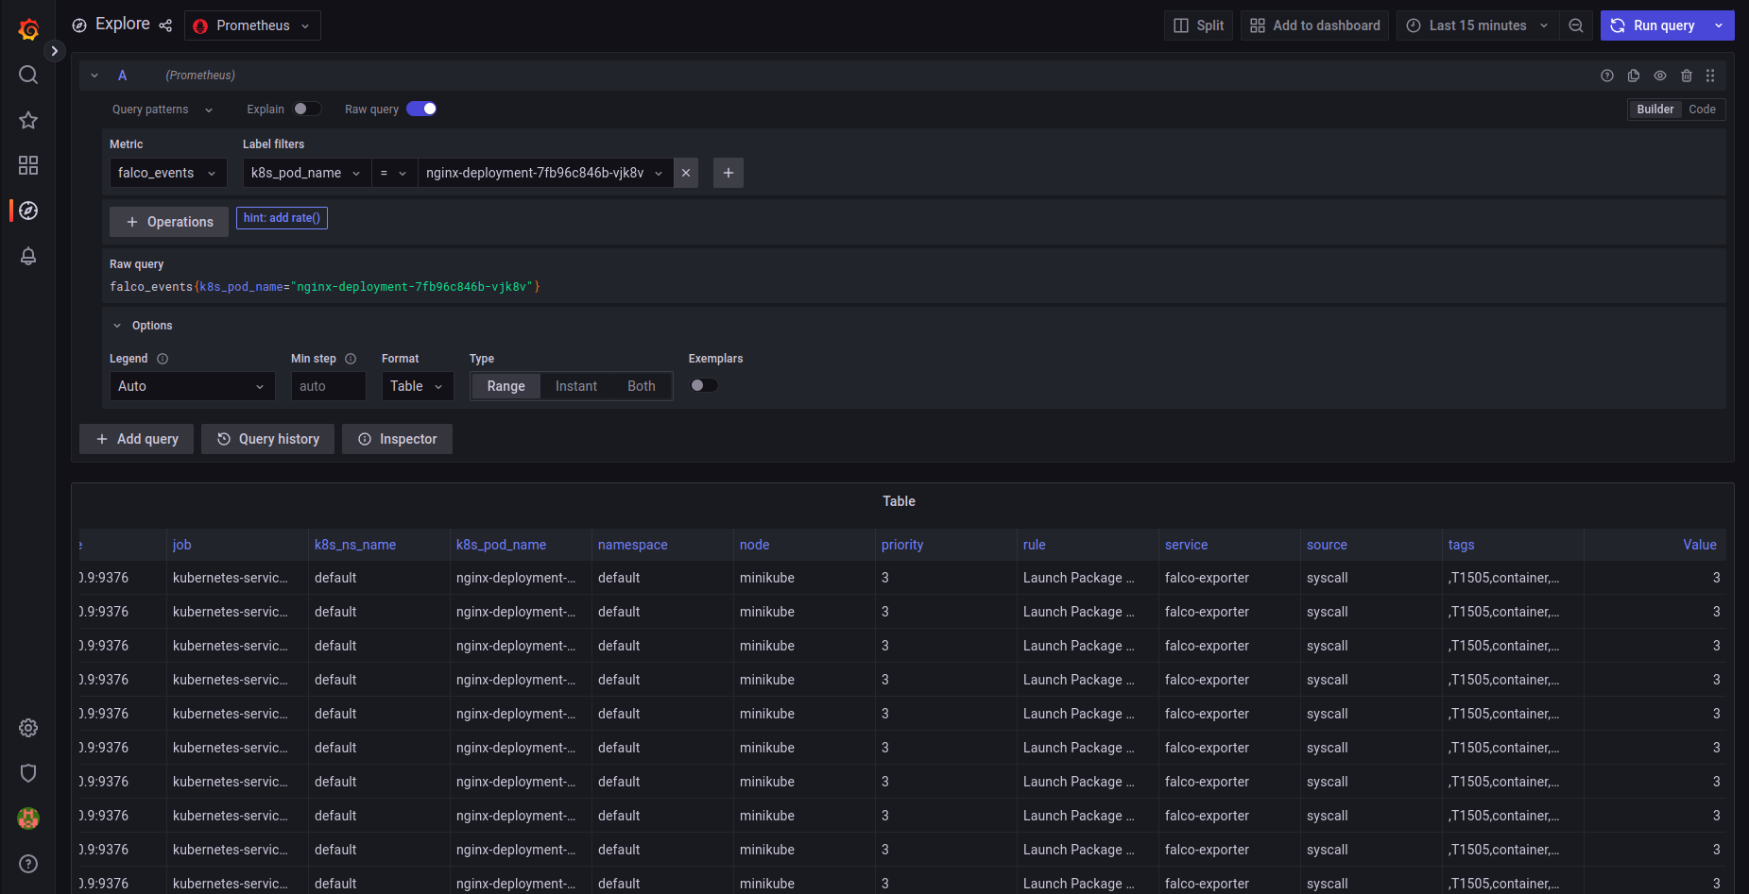Sort table by source column
The width and height of the screenshot is (1749, 894).
(1328, 545)
